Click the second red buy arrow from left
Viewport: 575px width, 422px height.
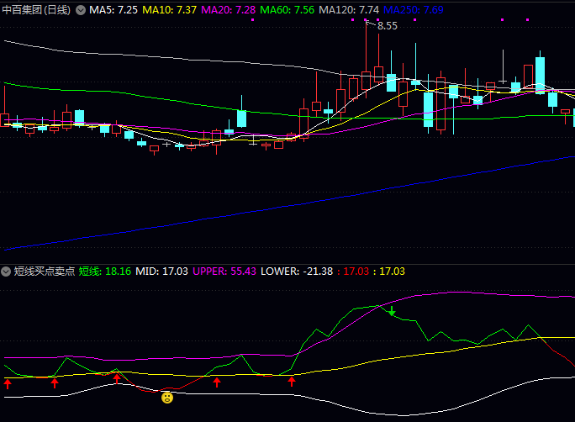pos(55,383)
